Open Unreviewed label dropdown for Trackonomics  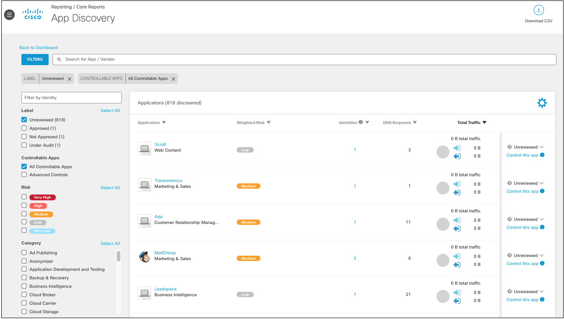(x=529, y=183)
